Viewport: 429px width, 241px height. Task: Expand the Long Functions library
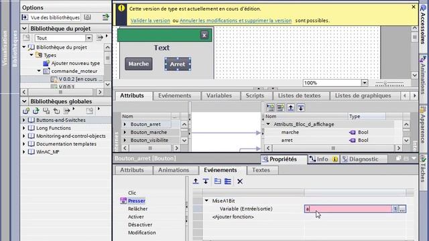(x=24, y=128)
